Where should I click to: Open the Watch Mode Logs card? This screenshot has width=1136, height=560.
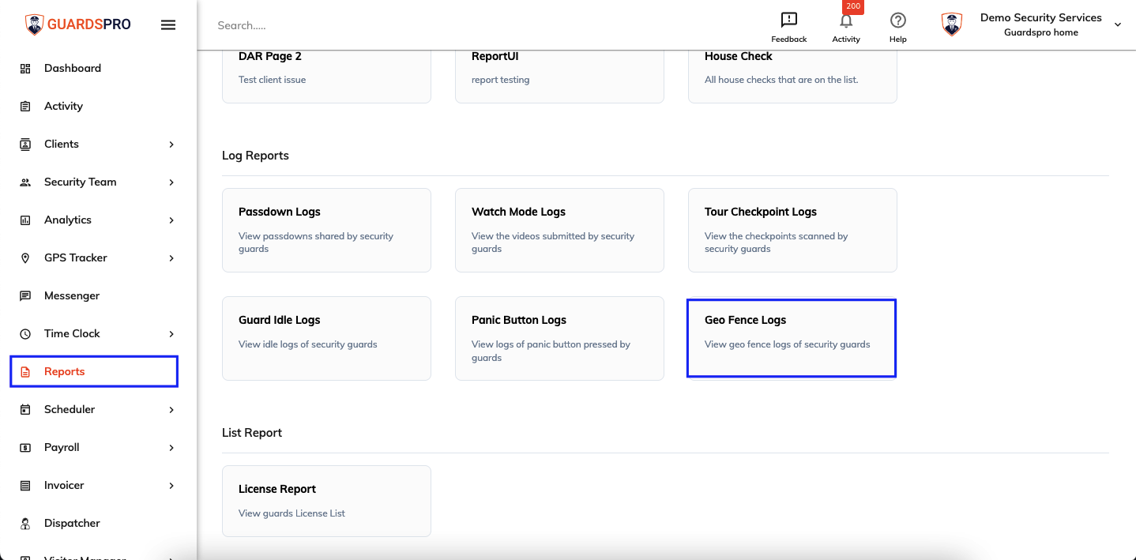559,230
